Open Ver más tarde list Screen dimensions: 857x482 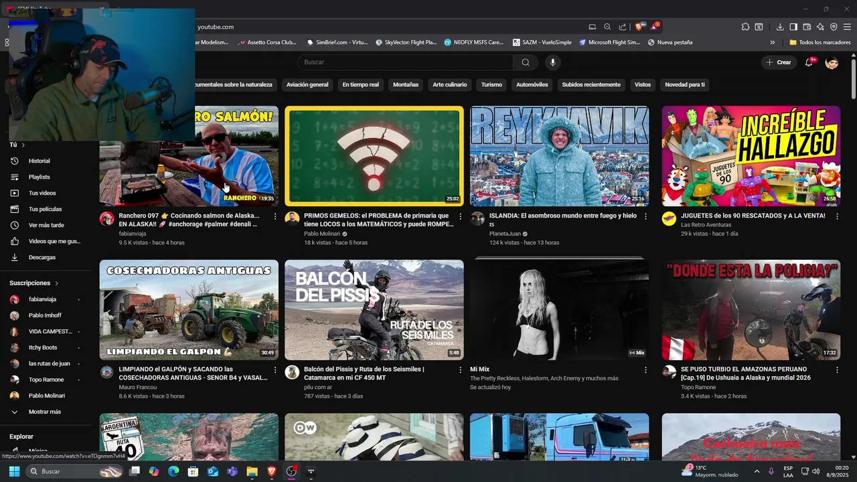46,225
